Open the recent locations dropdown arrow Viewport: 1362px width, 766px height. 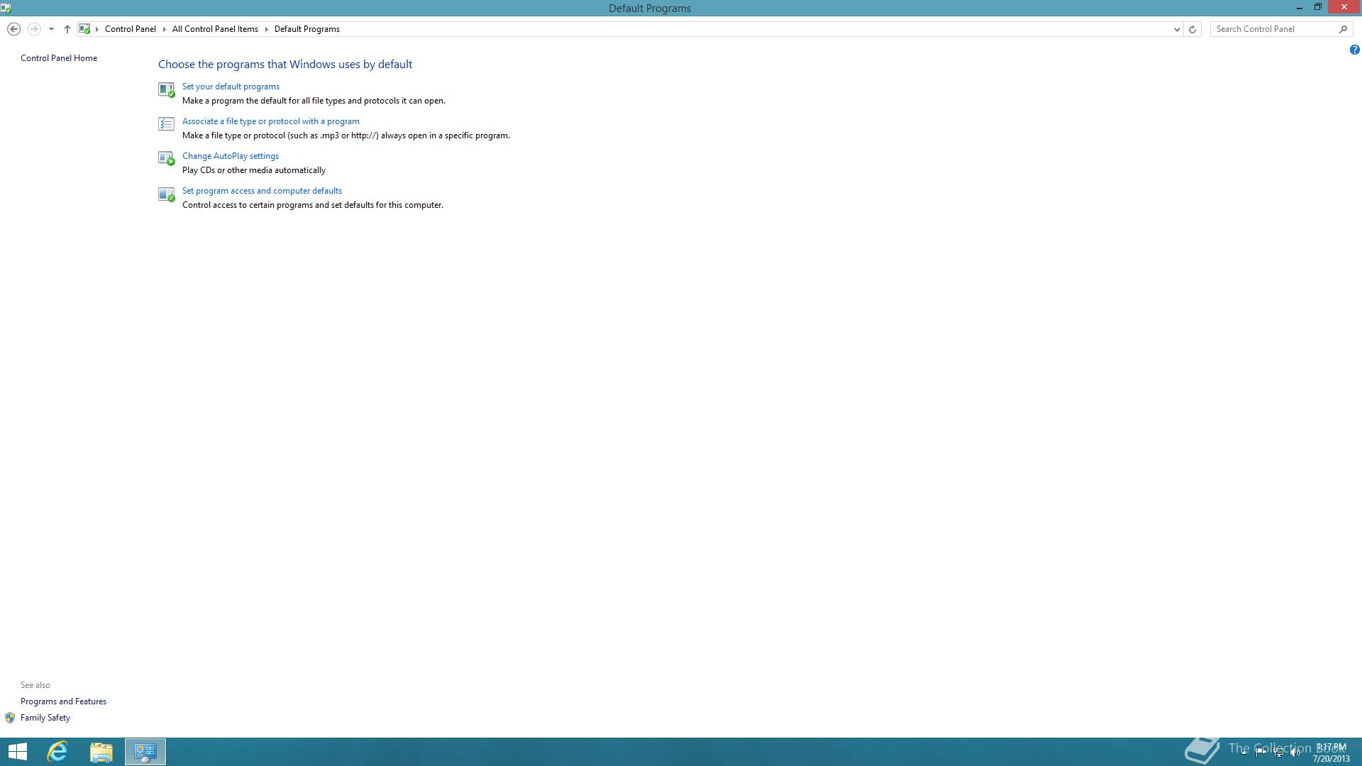[51, 29]
